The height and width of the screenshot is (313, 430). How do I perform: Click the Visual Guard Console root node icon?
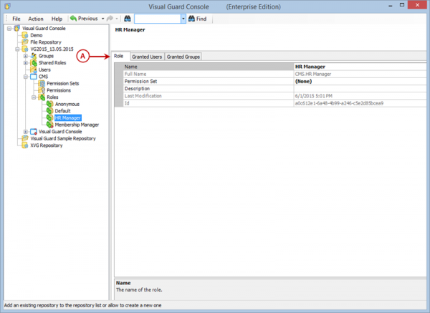[17, 28]
